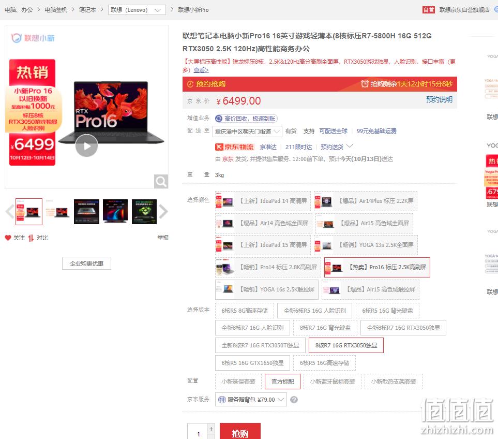
Task: Select 【爆品】Air14 高色域全面屏 option
Action: 264,223
